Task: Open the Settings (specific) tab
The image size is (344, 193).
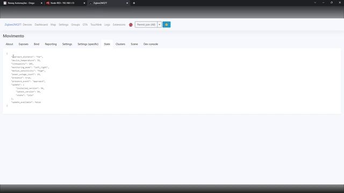Action: click(x=88, y=44)
